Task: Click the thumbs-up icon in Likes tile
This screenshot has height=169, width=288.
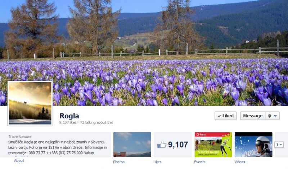Action: (x=162, y=145)
